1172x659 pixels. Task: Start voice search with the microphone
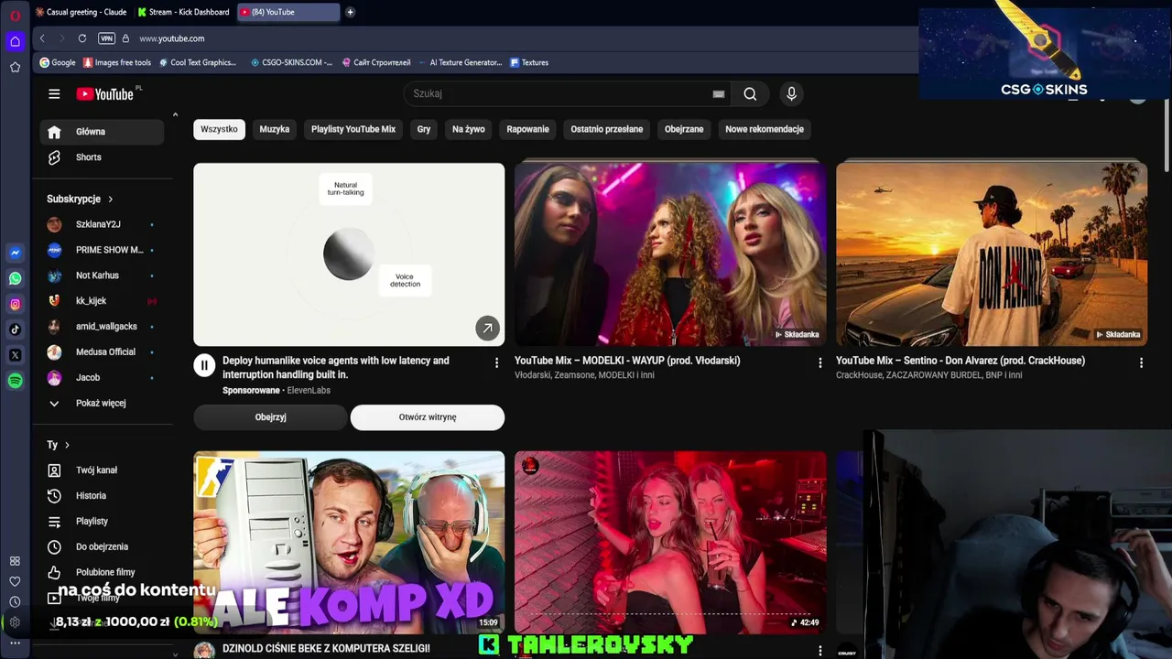(x=792, y=93)
